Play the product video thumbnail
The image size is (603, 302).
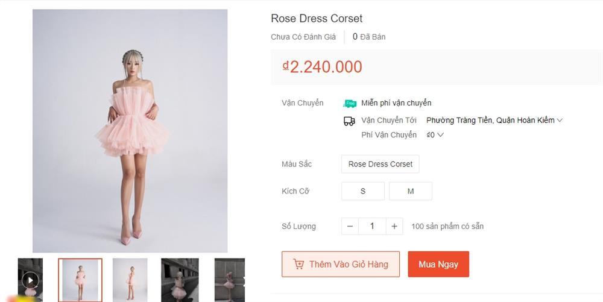coord(30,280)
